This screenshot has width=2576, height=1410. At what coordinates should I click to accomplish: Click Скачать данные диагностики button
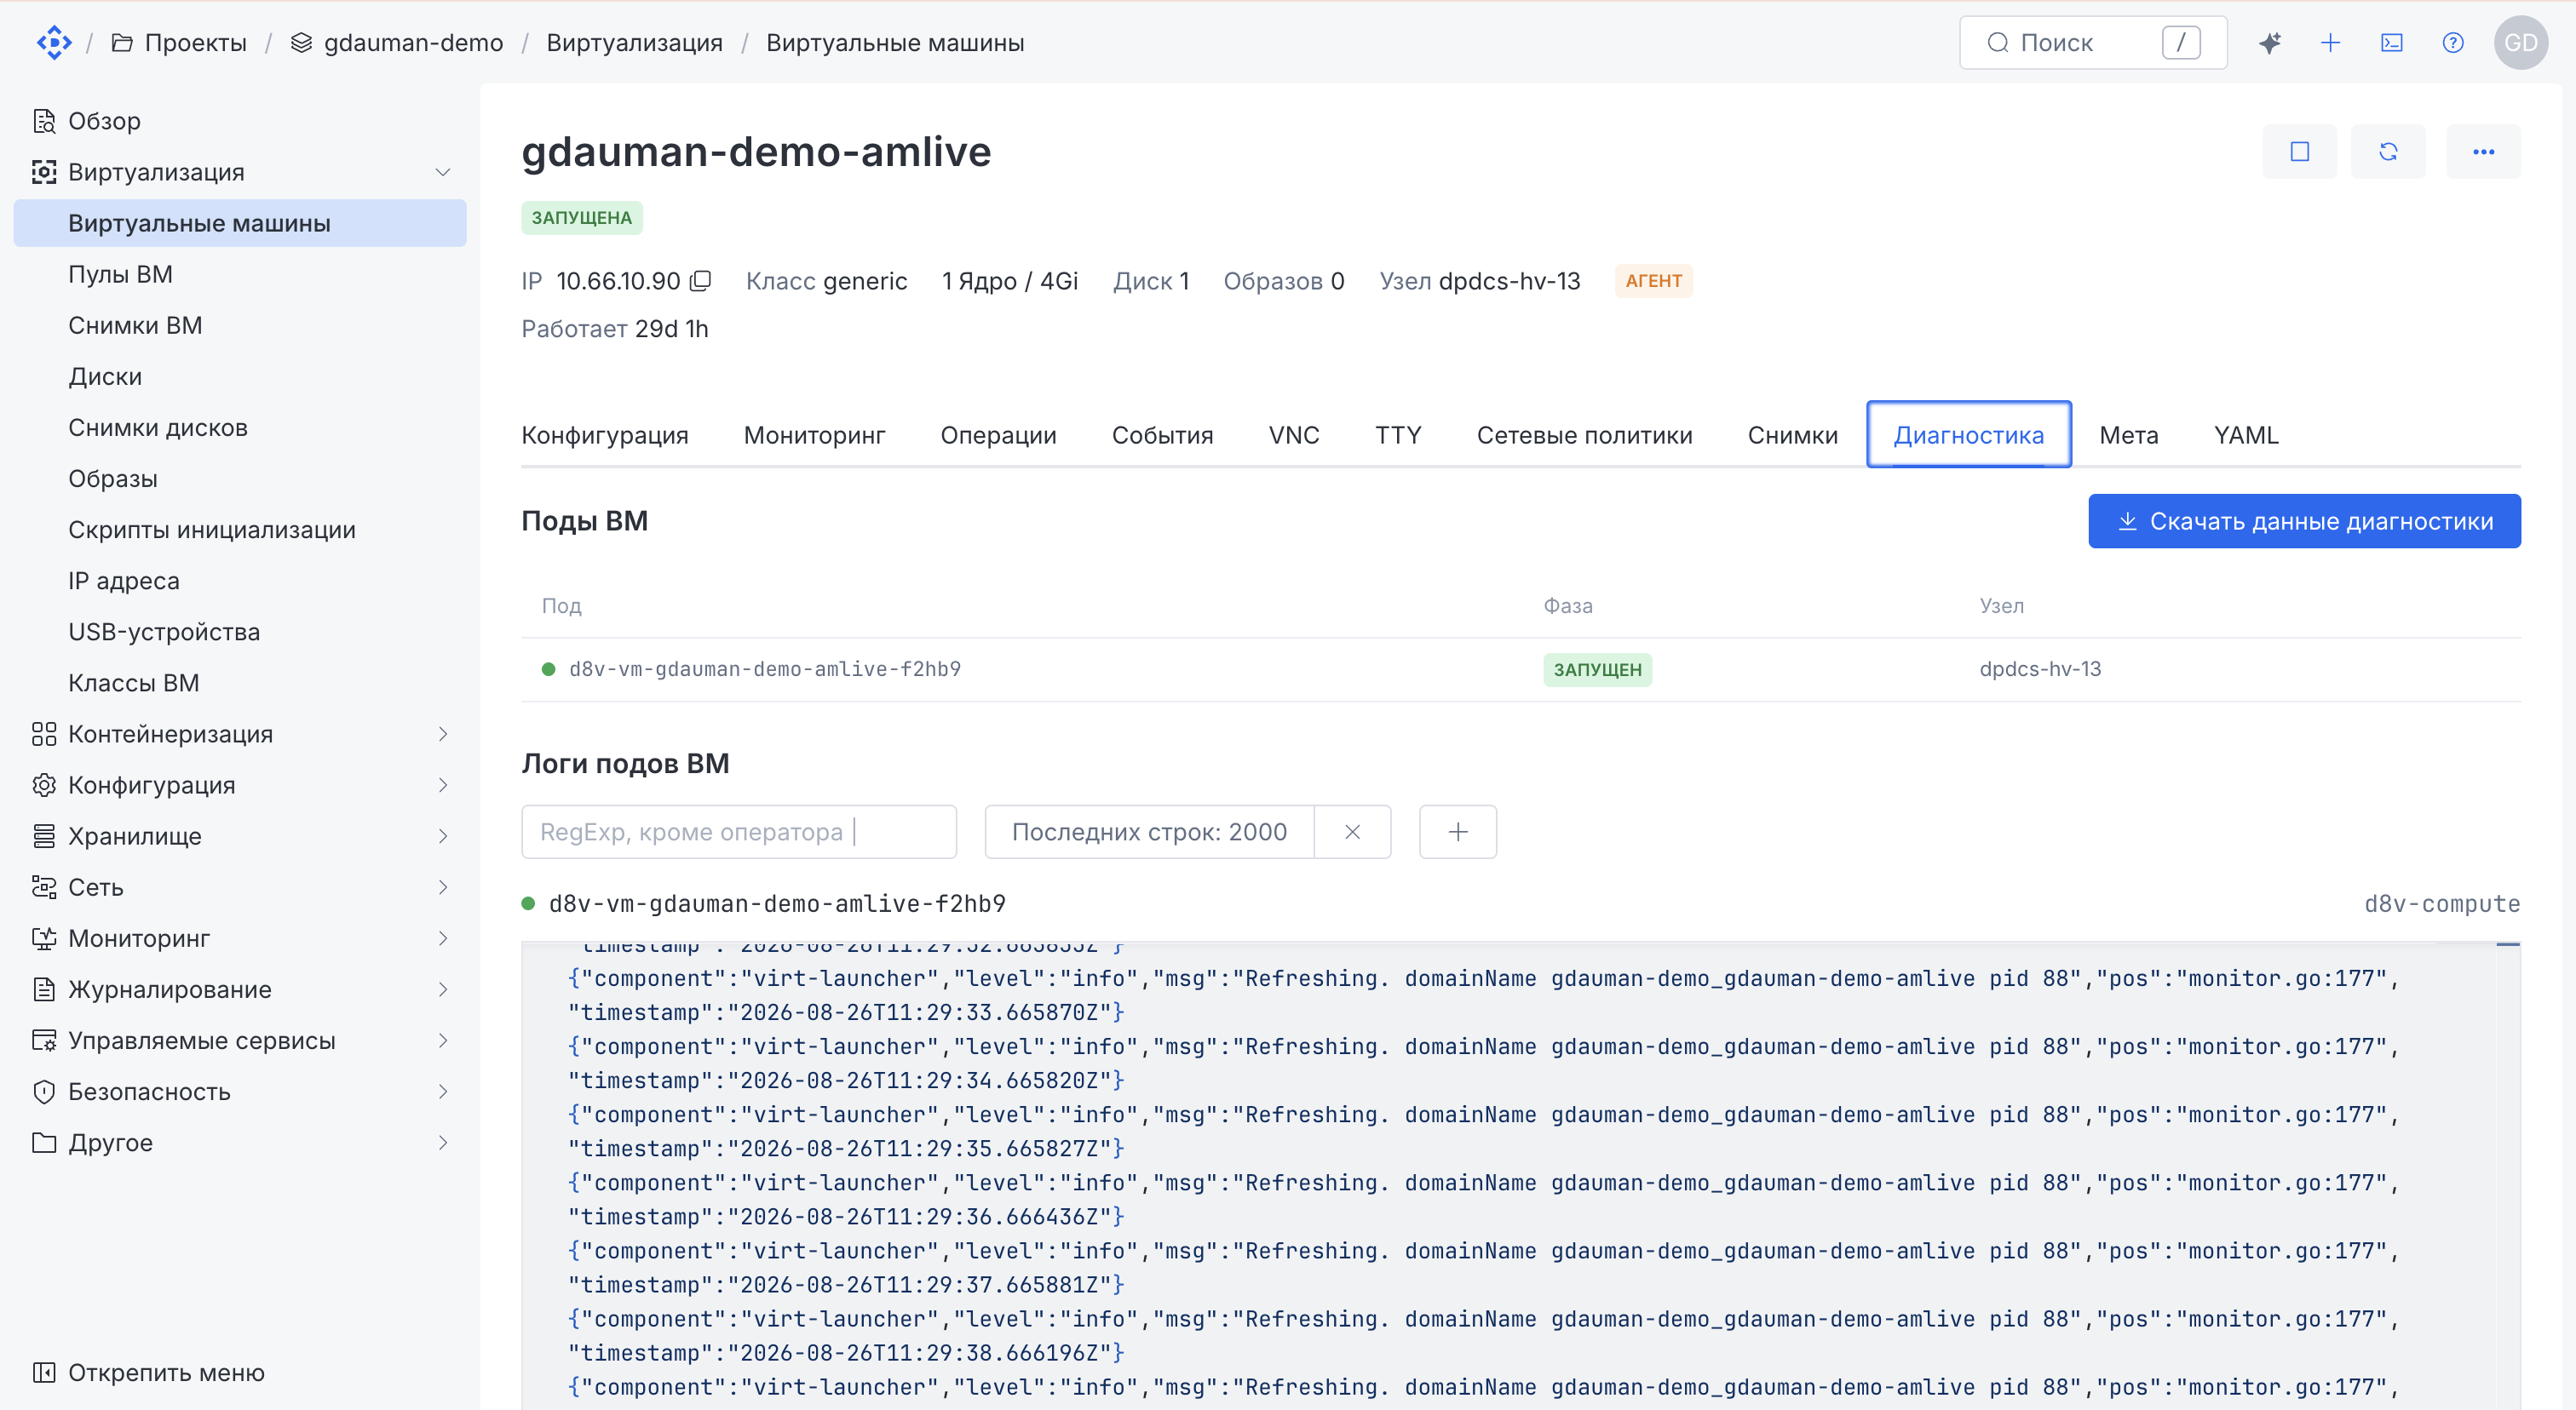pyautogui.click(x=2304, y=520)
